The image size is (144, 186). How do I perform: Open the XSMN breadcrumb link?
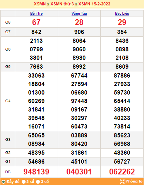pos(40,4)
